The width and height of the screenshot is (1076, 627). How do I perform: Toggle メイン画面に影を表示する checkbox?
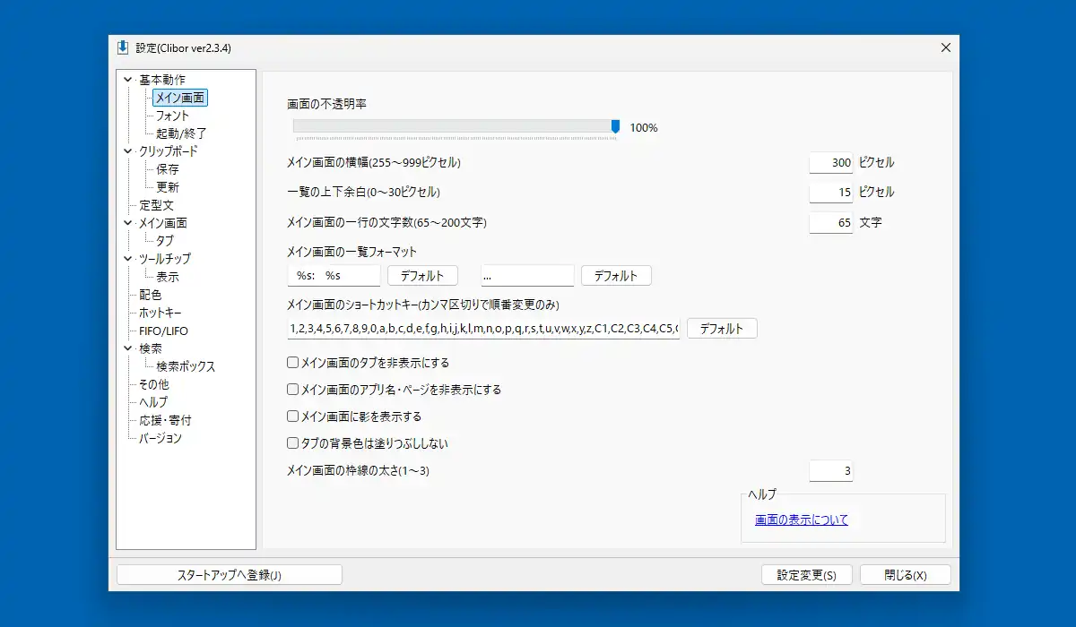point(292,417)
